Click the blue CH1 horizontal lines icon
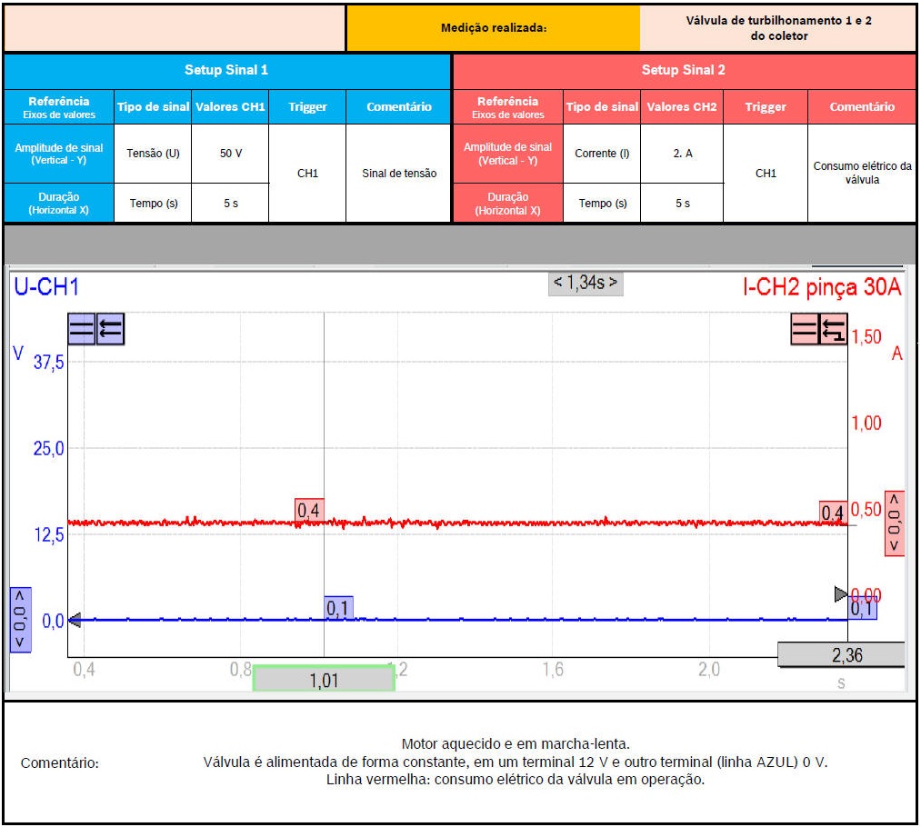The image size is (921, 827). 82,329
